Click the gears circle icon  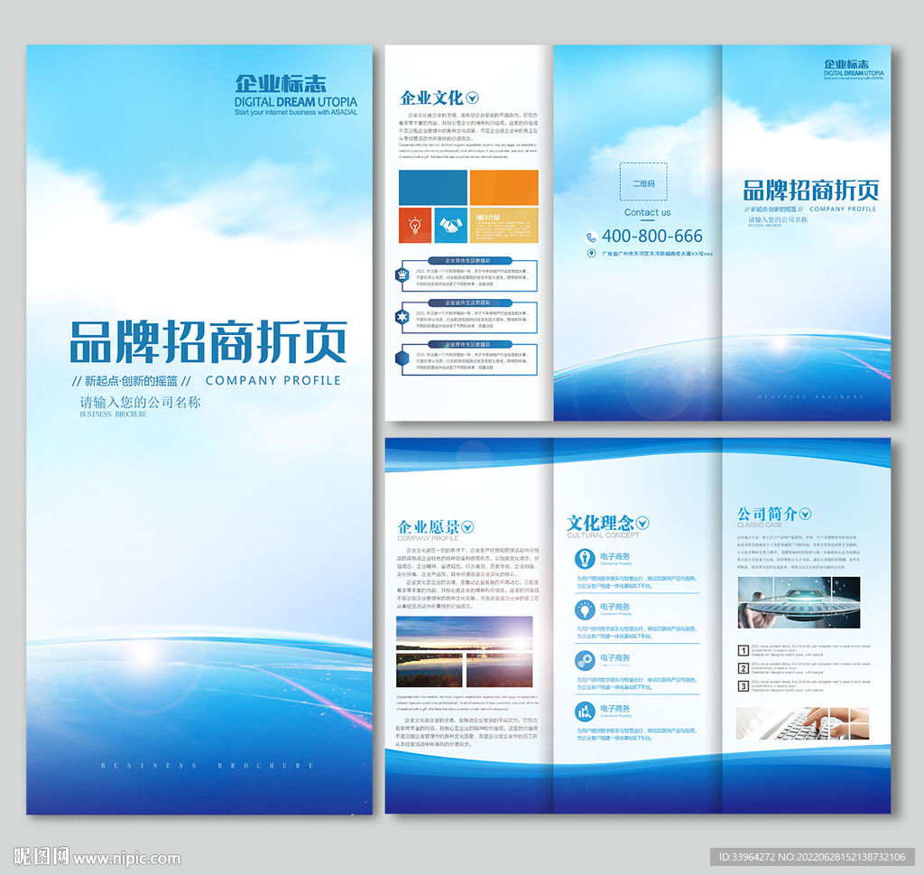tap(585, 660)
